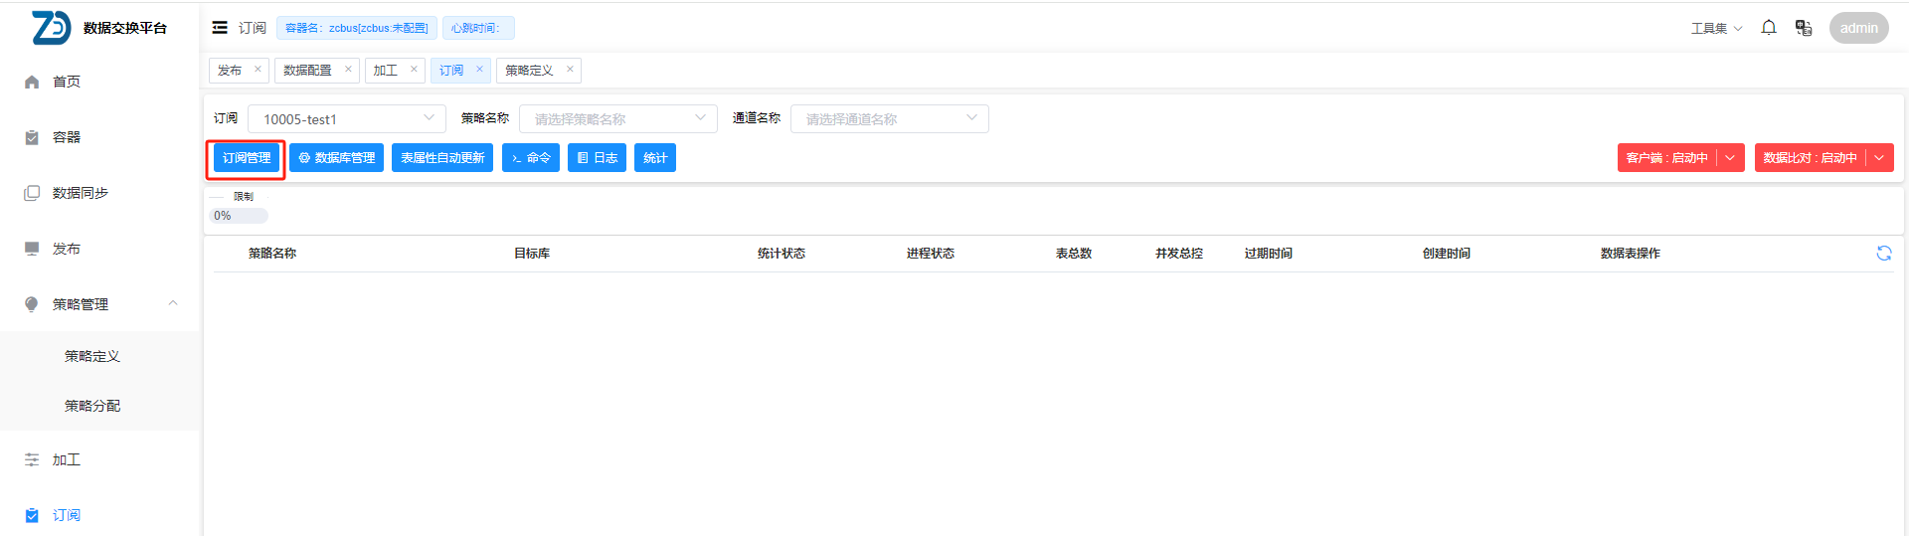Open the 订阅 selection dropdown
This screenshot has width=1909, height=536.
tap(346, 119)
